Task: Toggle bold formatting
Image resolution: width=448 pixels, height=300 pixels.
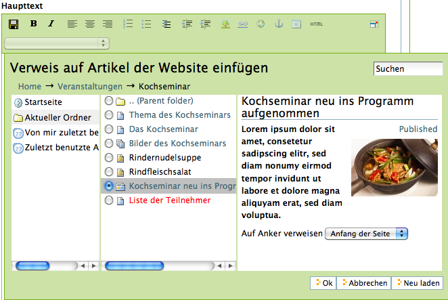Action: pos(33,24)
